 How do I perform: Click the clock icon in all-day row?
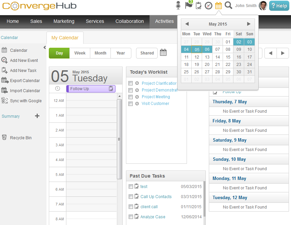[x=58, y=88]
